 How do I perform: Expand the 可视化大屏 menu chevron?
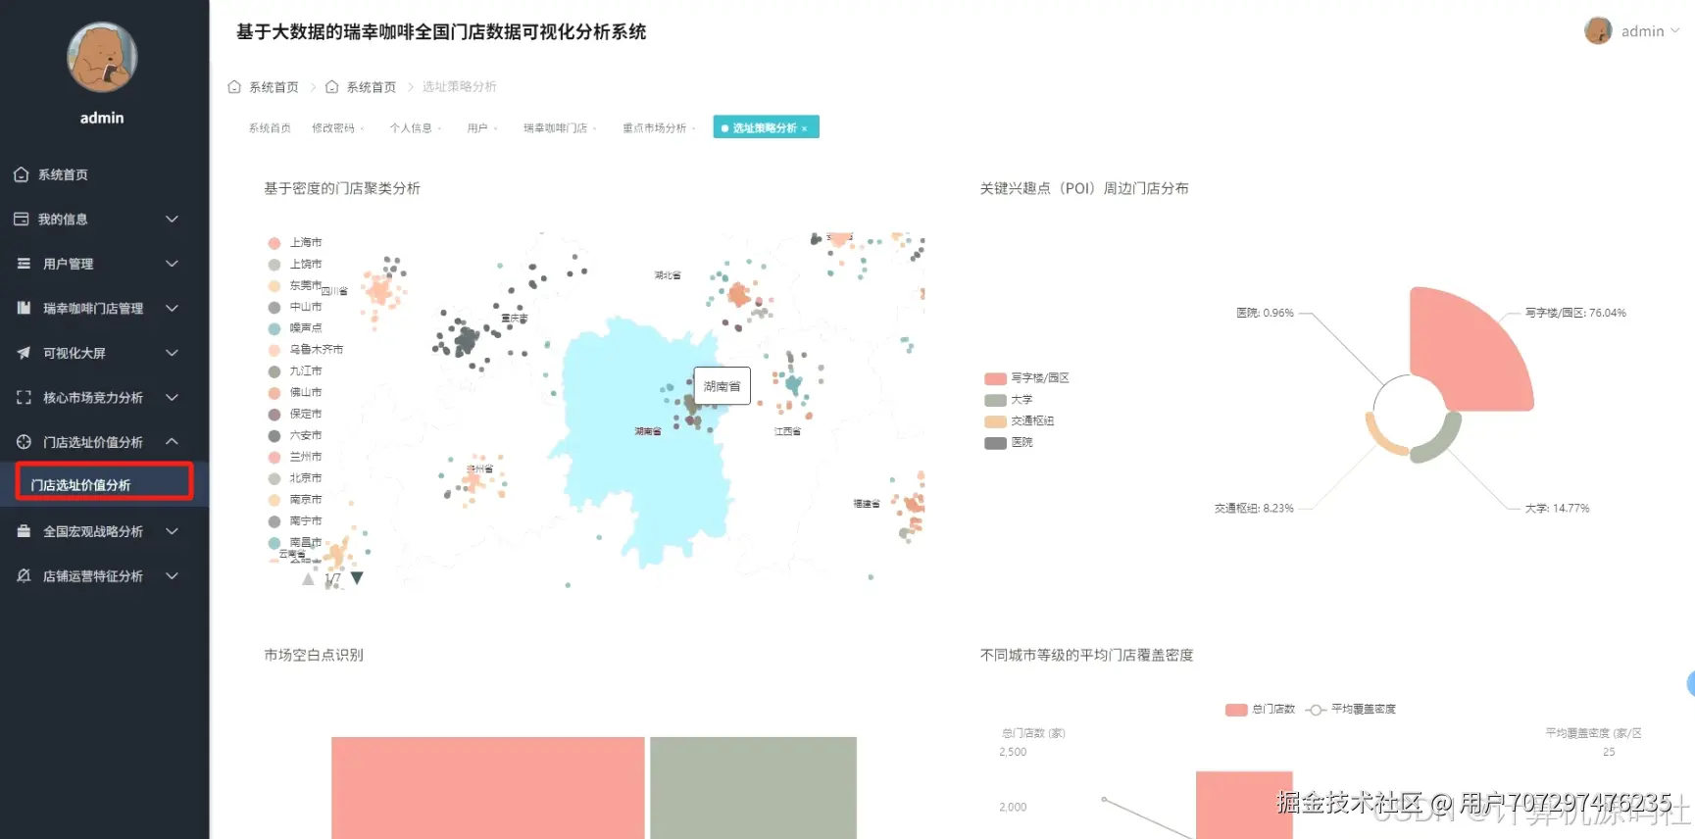(x=172, y=353)
